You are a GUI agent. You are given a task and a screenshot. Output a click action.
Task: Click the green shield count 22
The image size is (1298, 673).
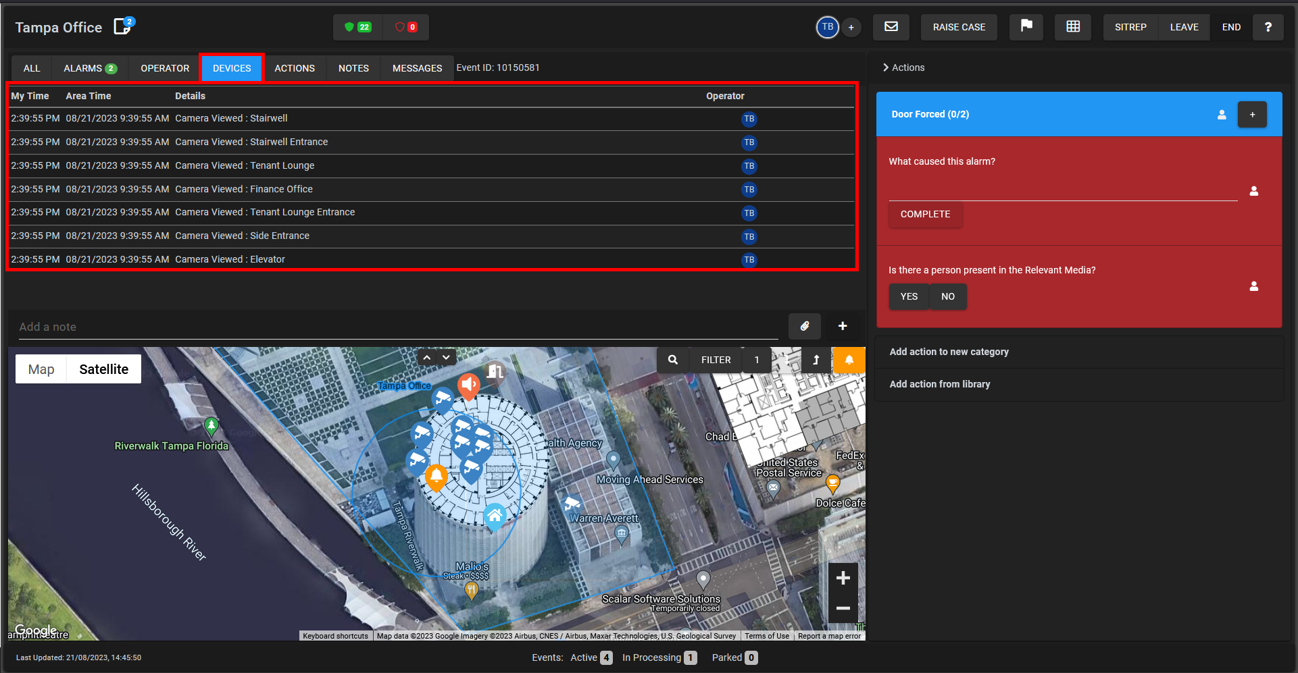357,27
